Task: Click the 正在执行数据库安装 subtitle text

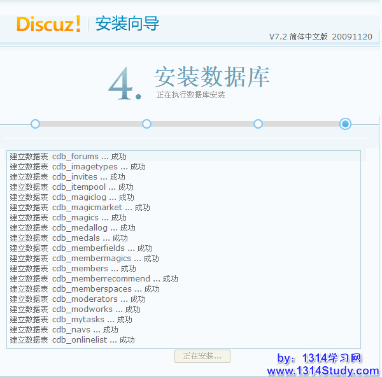Action: [190, 95]
